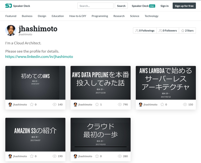Open the Speaker Deck PRO link
Viewport: 201px width, 163px height.
pyautogui.click(x=143, y=6)
